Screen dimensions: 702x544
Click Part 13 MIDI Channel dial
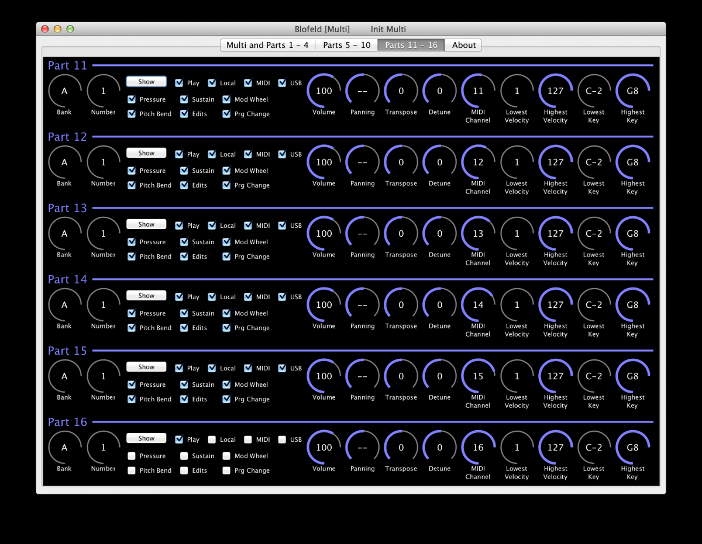click(x=478, y=234)
